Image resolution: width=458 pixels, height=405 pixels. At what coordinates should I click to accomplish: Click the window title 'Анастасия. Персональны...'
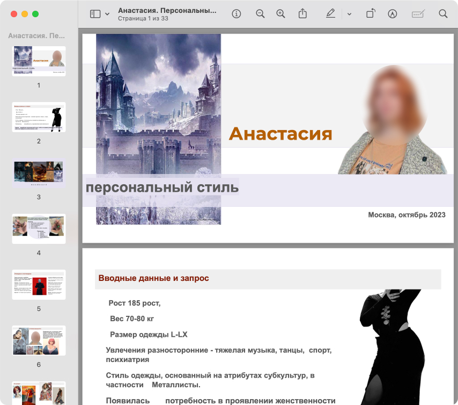[x=167, y=11]
